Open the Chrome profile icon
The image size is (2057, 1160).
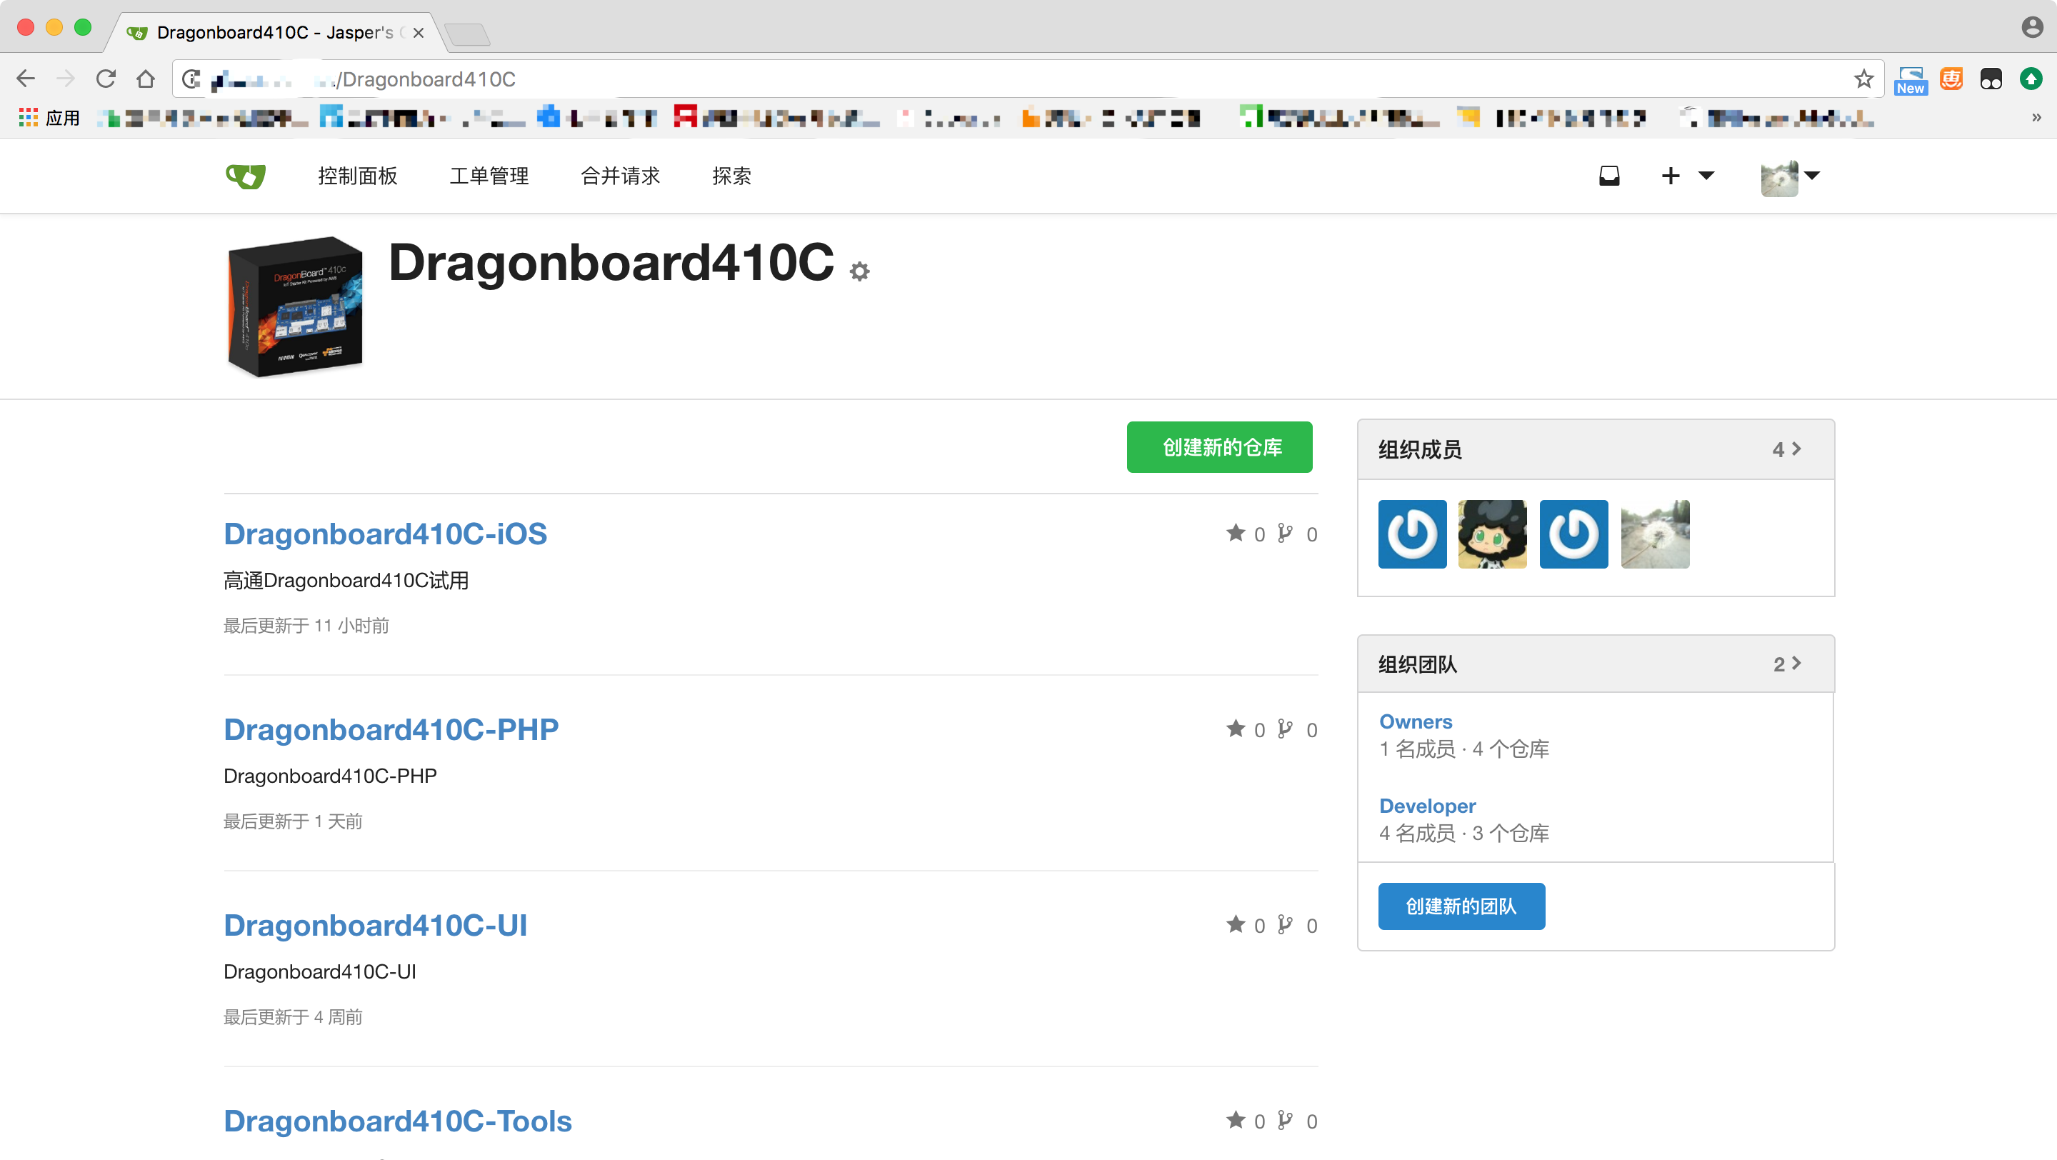click(x=2032, y=26)
